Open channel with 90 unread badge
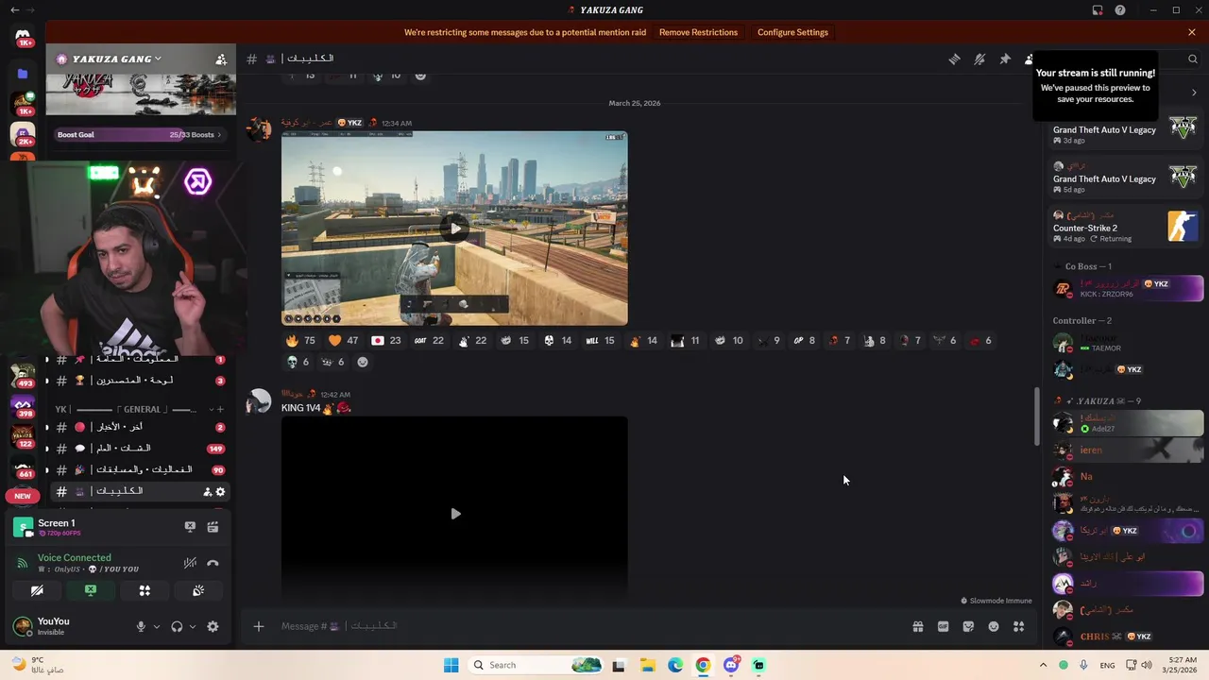1209x680 pixels. [x=138, y=469]
